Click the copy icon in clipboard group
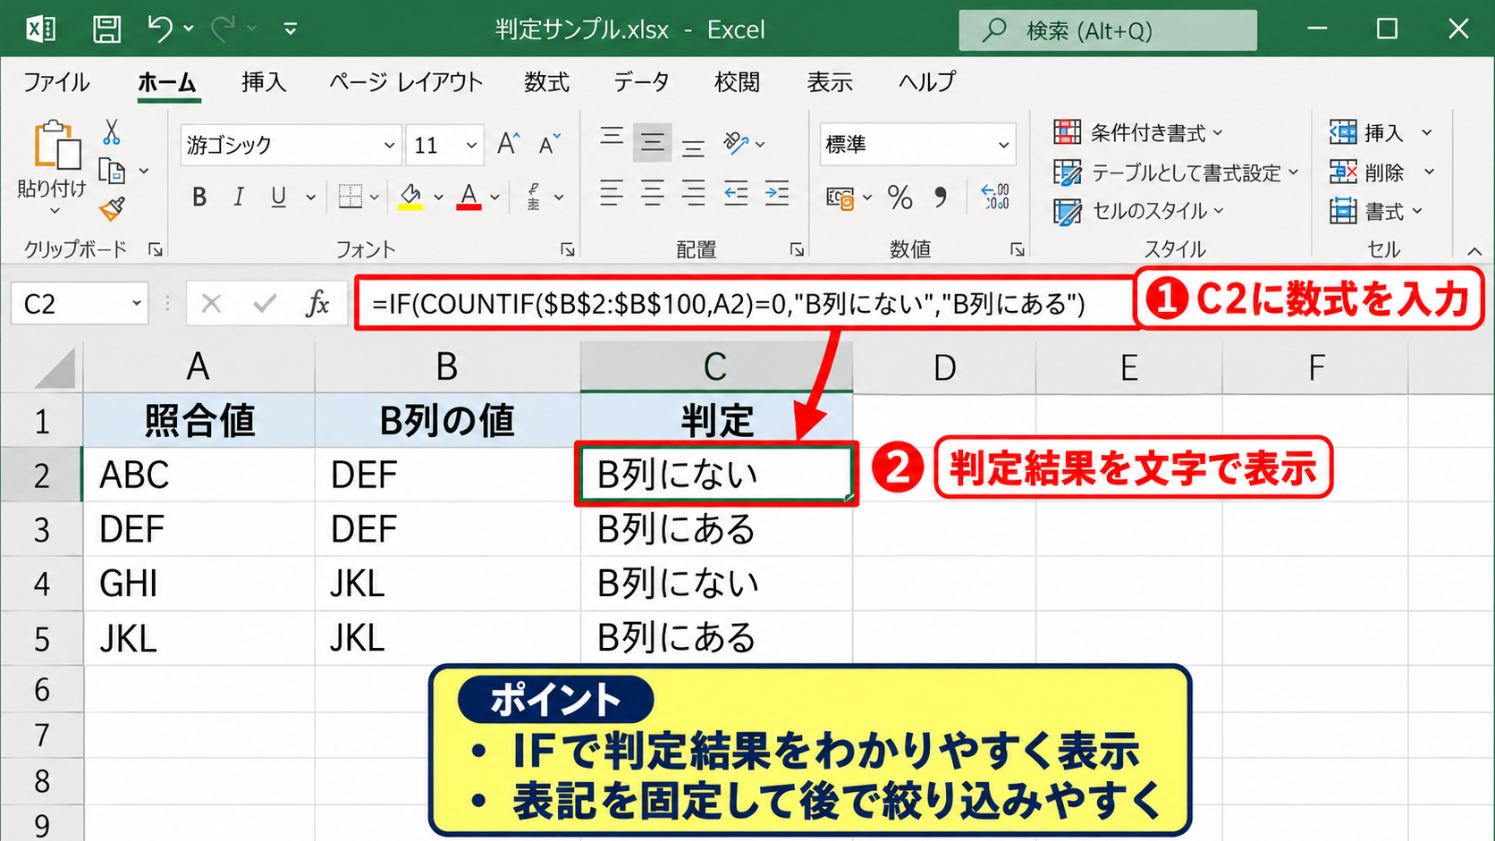Image resolution: width=1495 pixels, height=841 pixels. point(111,171)
